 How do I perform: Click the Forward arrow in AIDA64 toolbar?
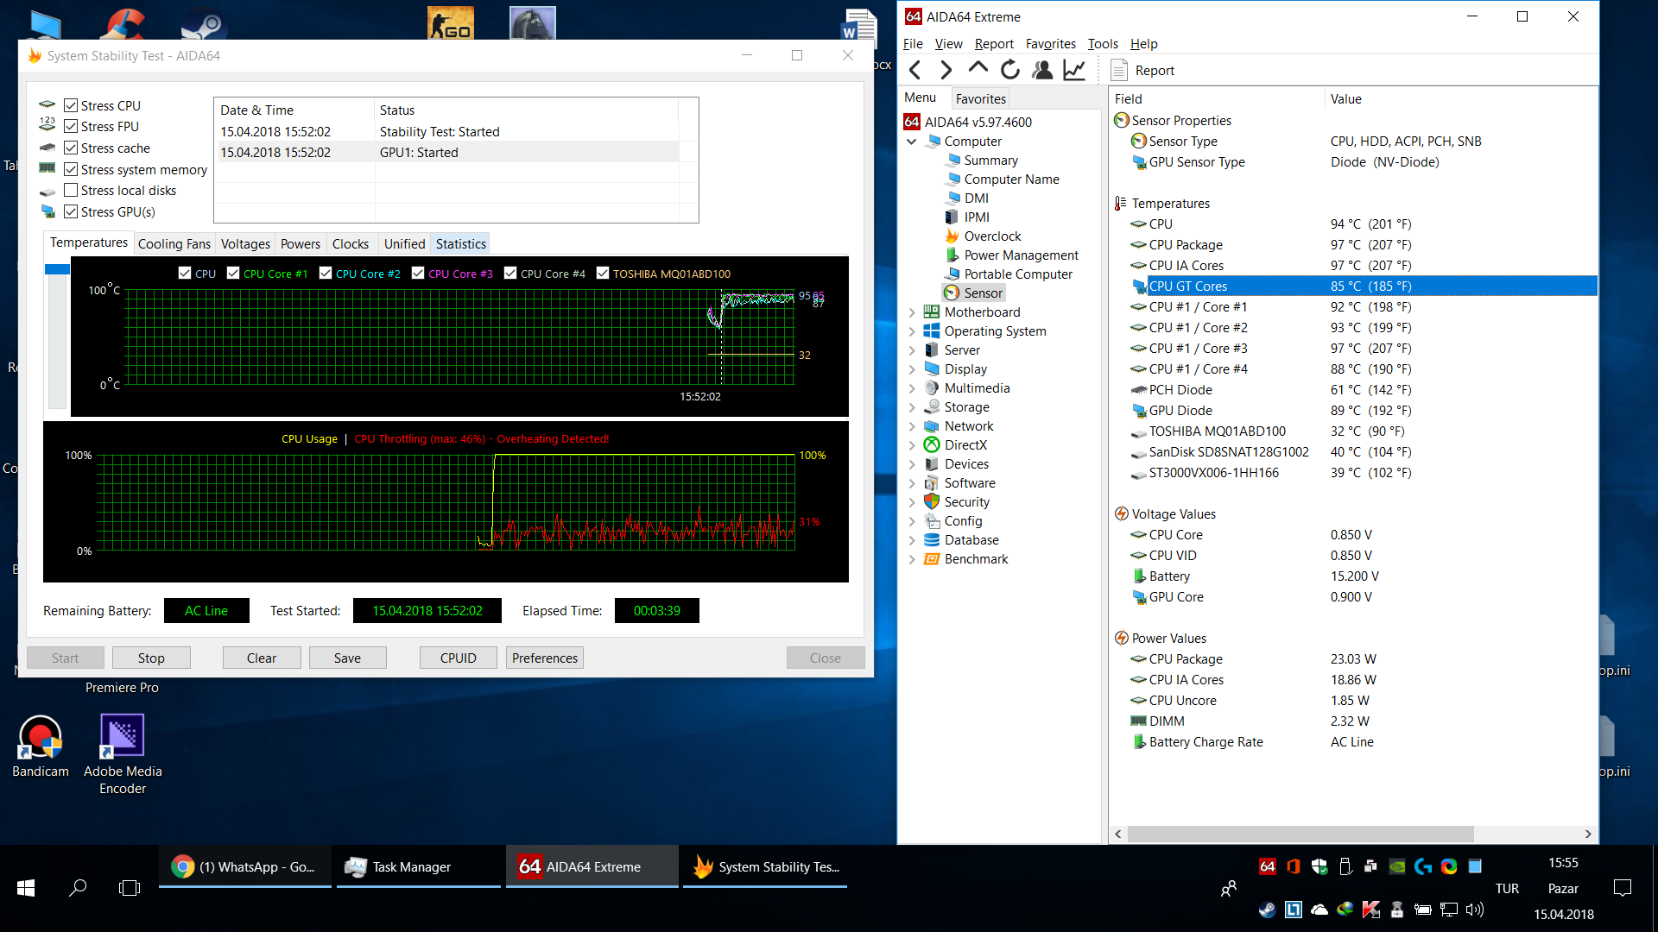tap(946, 70)
